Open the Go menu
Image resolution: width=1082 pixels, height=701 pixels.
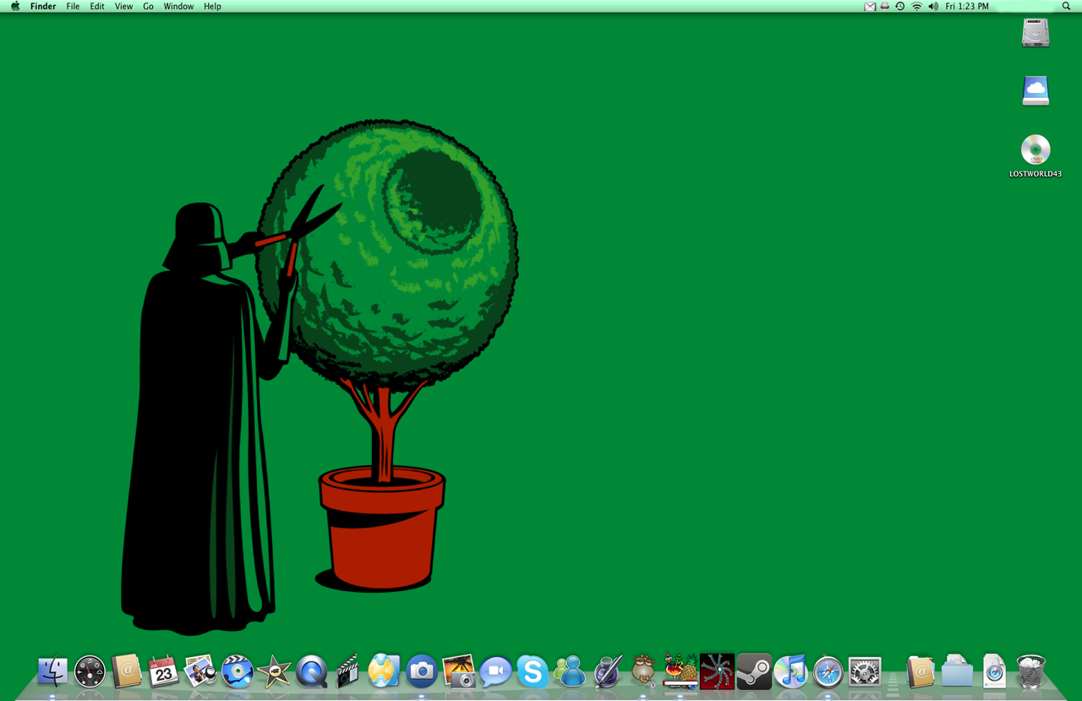coord(148,6)
